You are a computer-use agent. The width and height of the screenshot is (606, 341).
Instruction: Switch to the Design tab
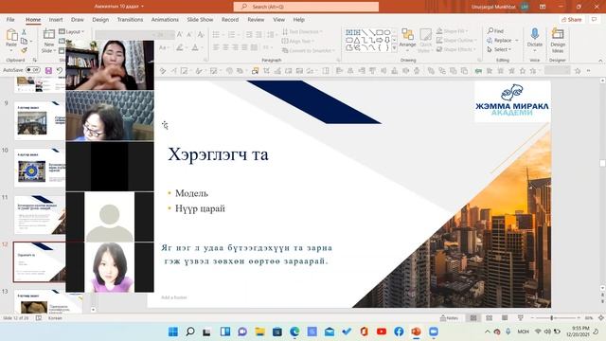[x=100, y=19]
